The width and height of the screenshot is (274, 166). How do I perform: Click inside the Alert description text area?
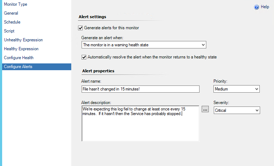tap(140, 123)
